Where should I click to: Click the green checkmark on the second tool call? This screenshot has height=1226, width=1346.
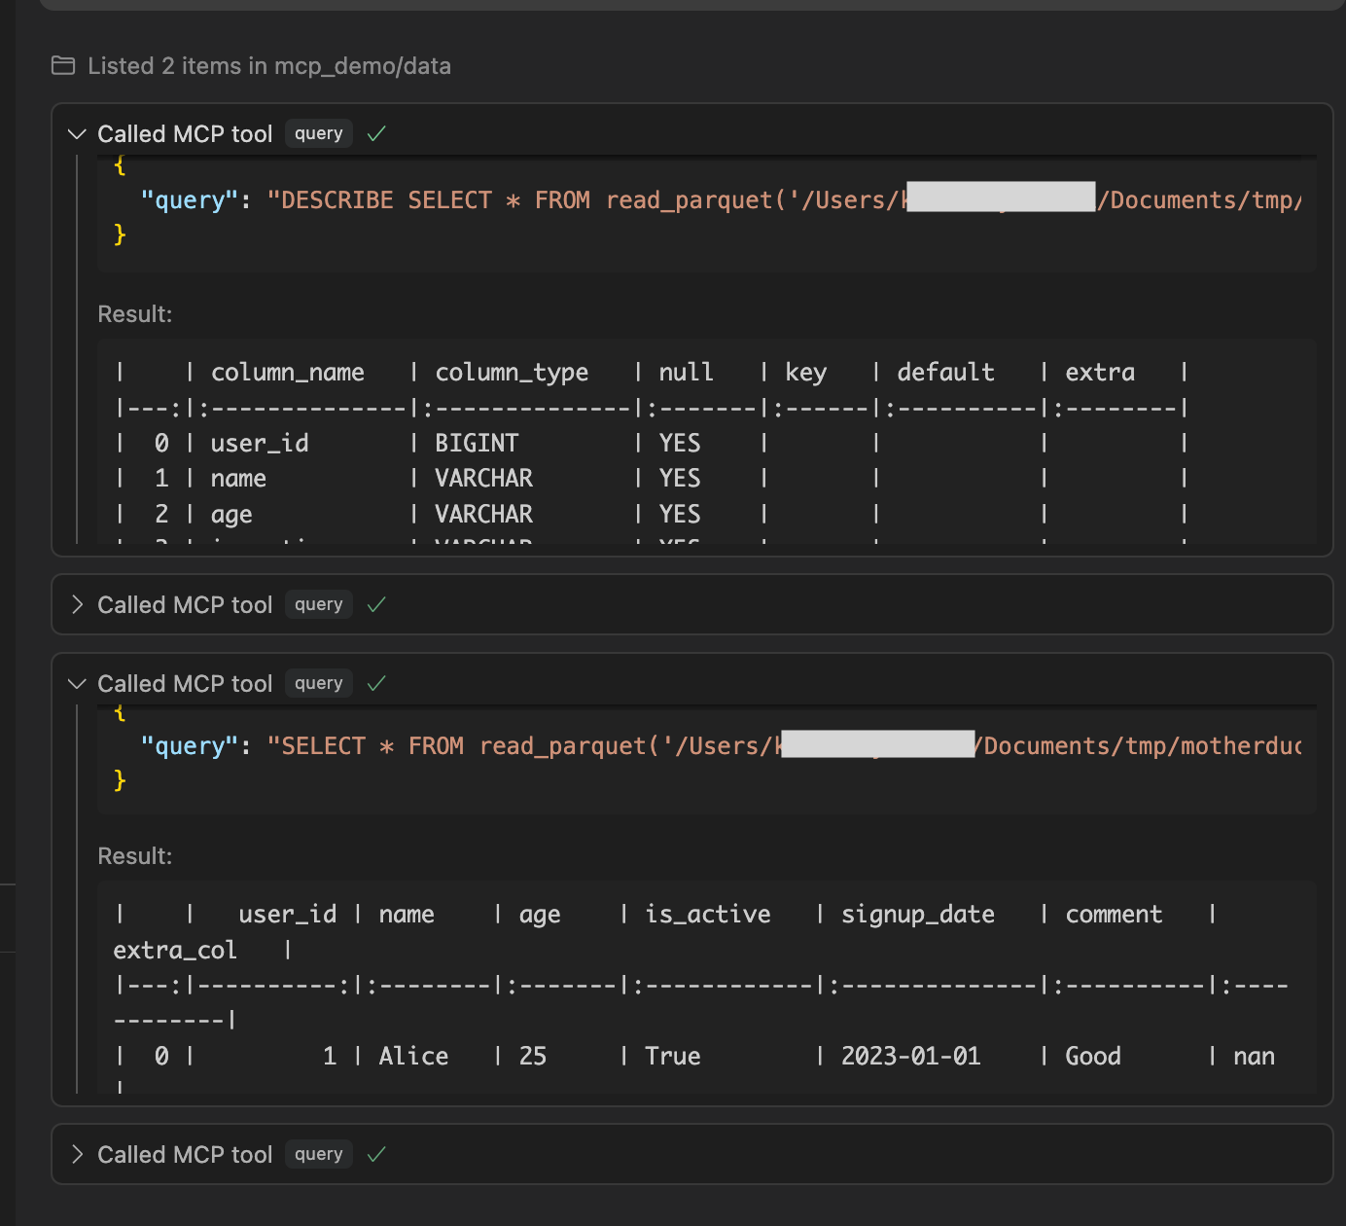point(377,605)
